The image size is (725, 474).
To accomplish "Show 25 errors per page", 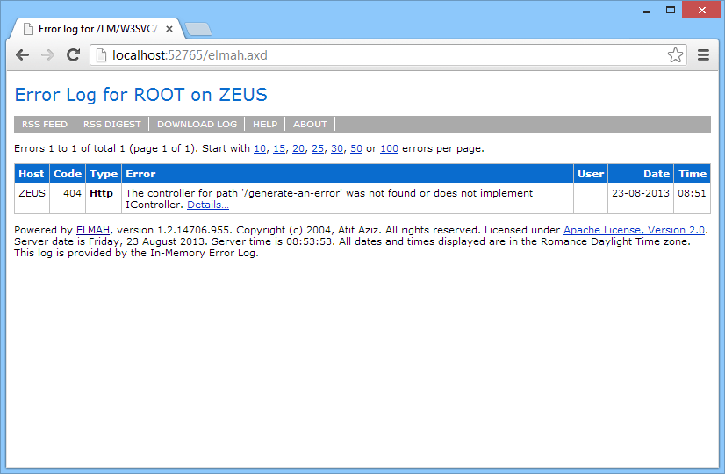I will [318, 148].
